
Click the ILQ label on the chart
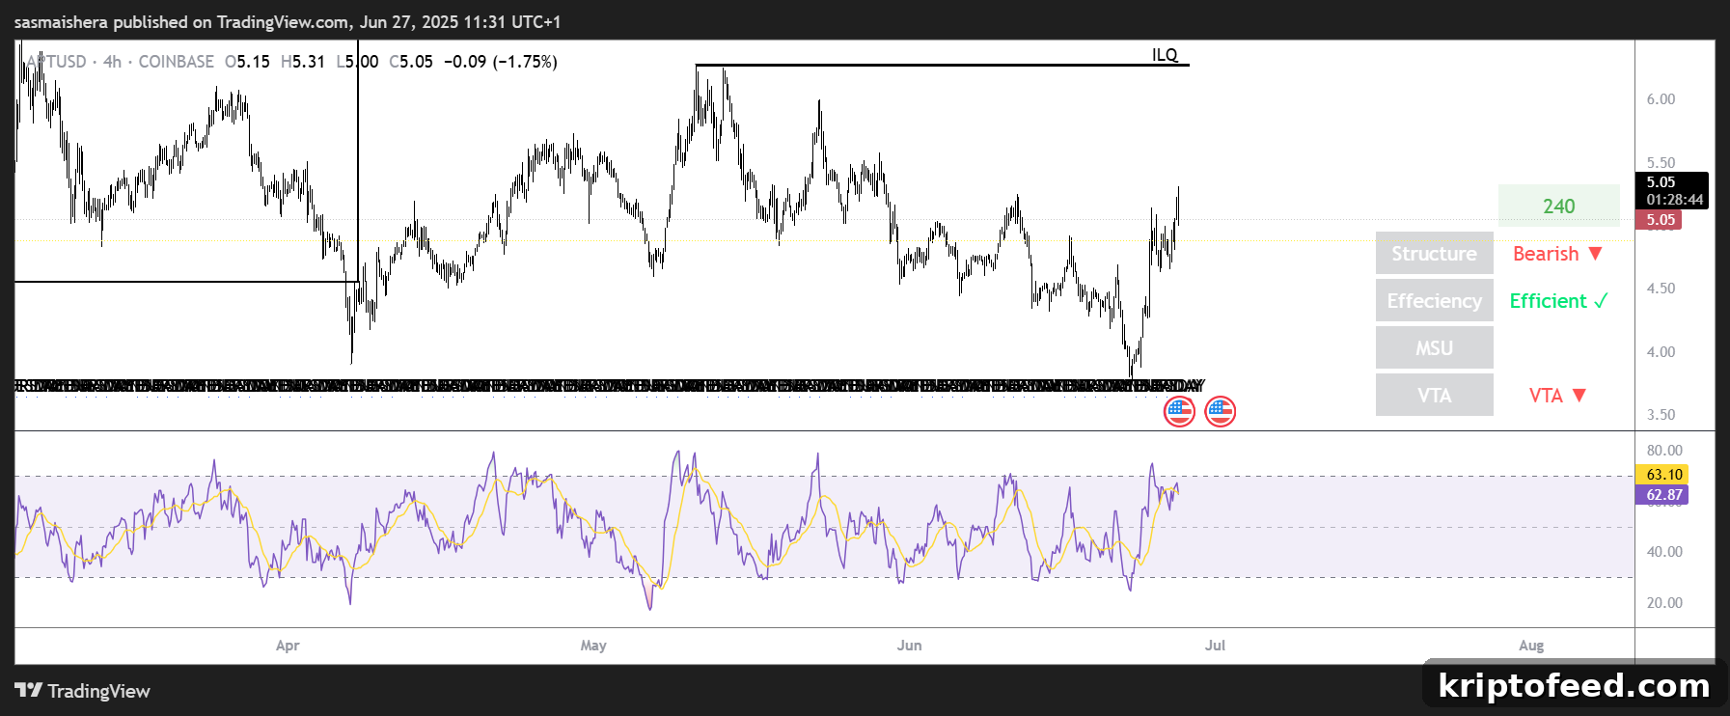(1165, 55)
